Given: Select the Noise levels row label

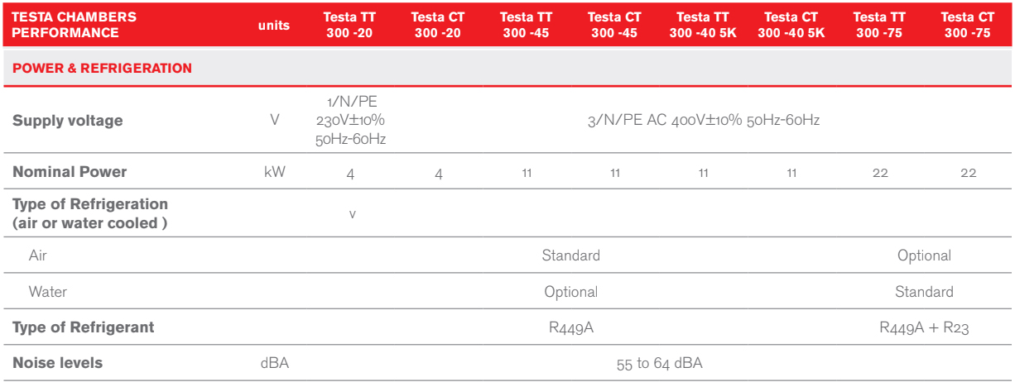Looking at the screenshot, I should (x=57, y=363).
